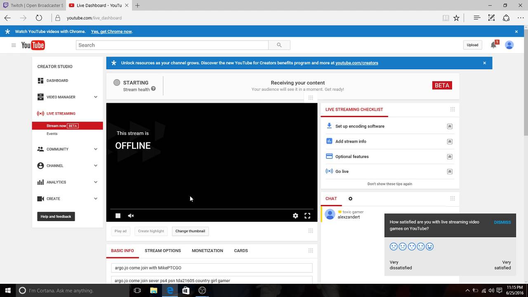Enter fullscreen in the stream player
Screen dimensions: 528x297
tap(307, 216)
